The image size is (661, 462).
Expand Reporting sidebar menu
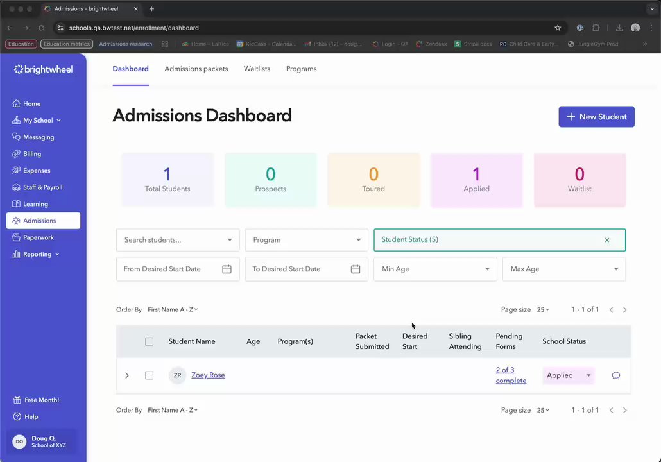tap(36, 254)
